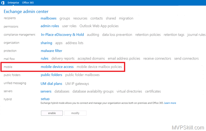The width and height of the screenshot is (206, 131).
Task: Open the malware filter page
Action: [51, 50]
